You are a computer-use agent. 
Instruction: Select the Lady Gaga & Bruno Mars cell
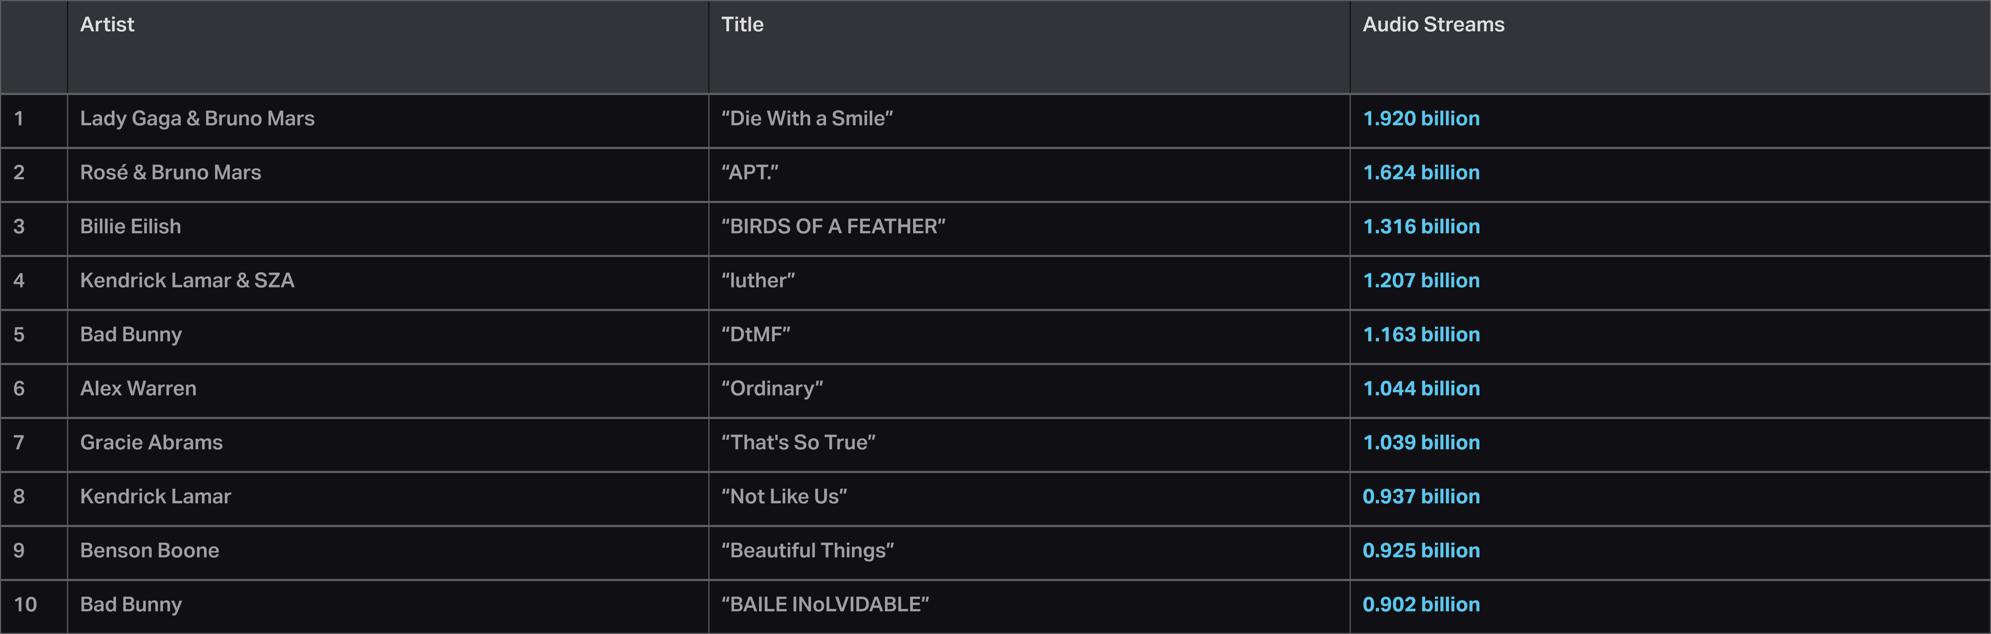point(197,119)
